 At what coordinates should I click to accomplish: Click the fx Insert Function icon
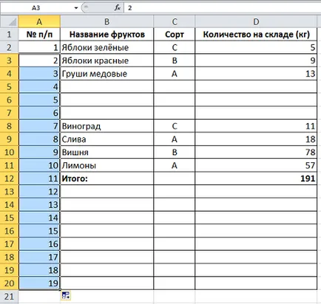point(118,7)
